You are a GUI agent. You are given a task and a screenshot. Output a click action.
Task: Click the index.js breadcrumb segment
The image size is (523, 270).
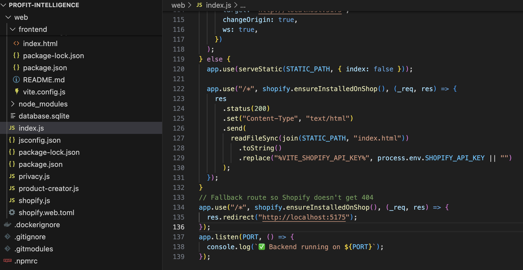pyautogui.click(x=218, y=5)
